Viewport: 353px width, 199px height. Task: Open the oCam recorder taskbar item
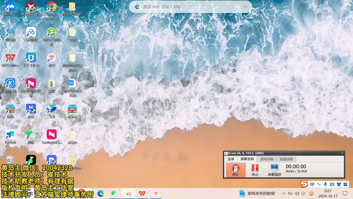coord(128,193)
